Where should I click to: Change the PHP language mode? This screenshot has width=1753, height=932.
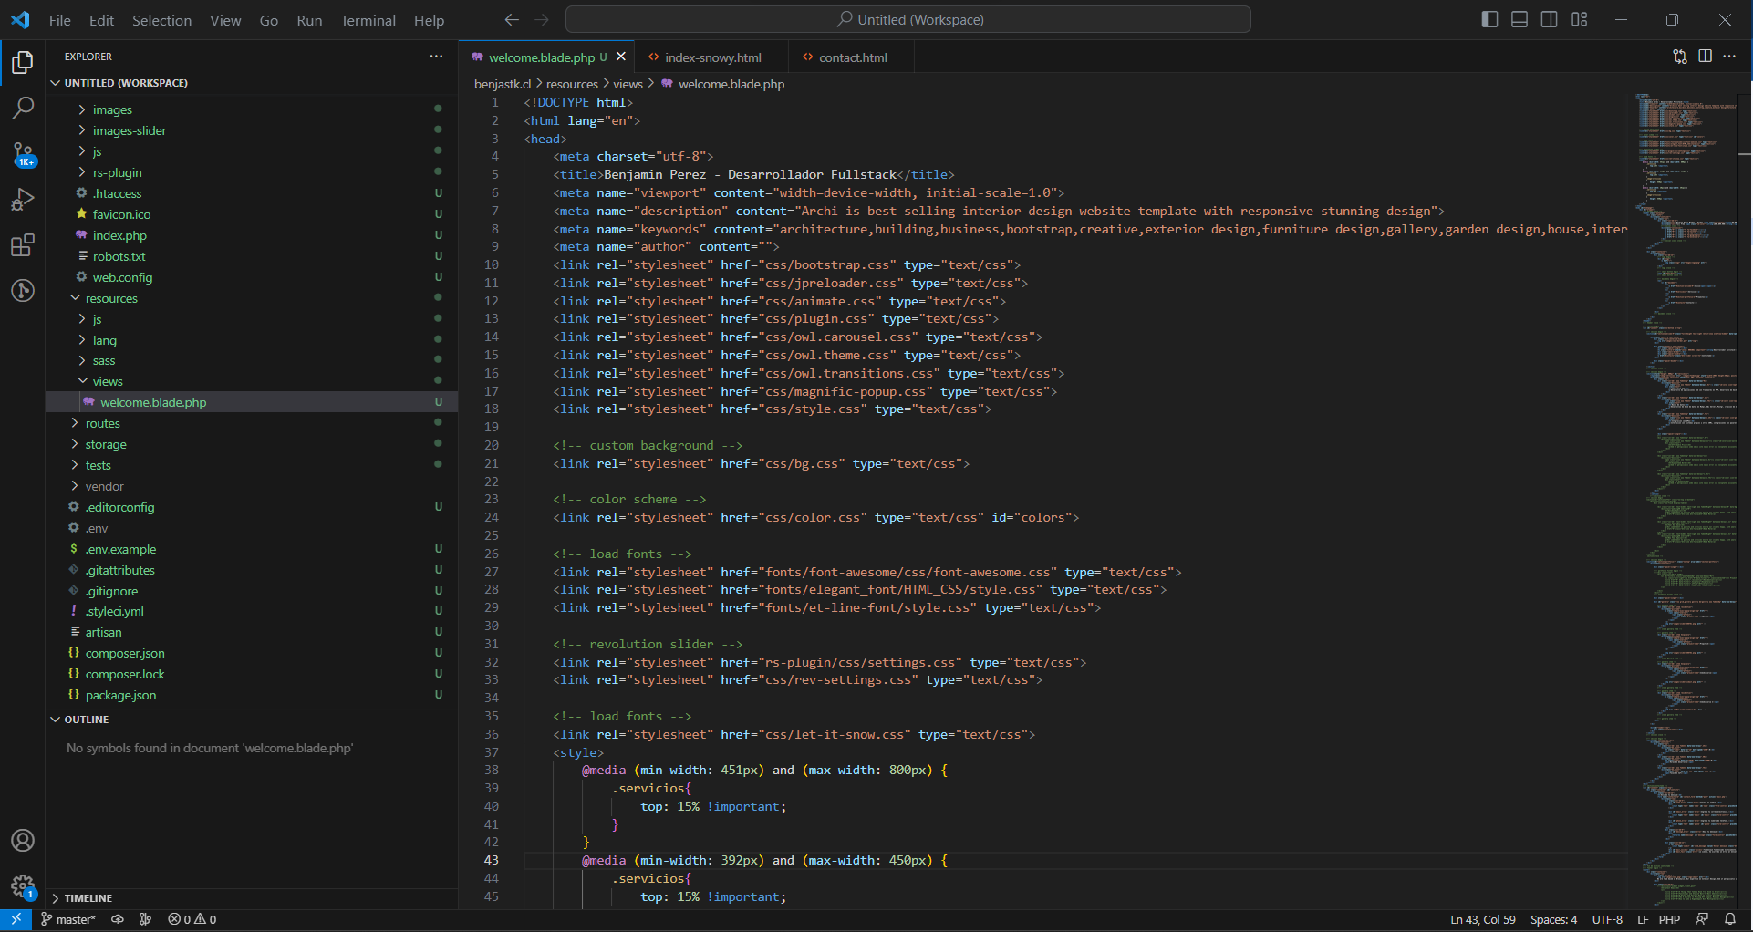coord(1669,919)
